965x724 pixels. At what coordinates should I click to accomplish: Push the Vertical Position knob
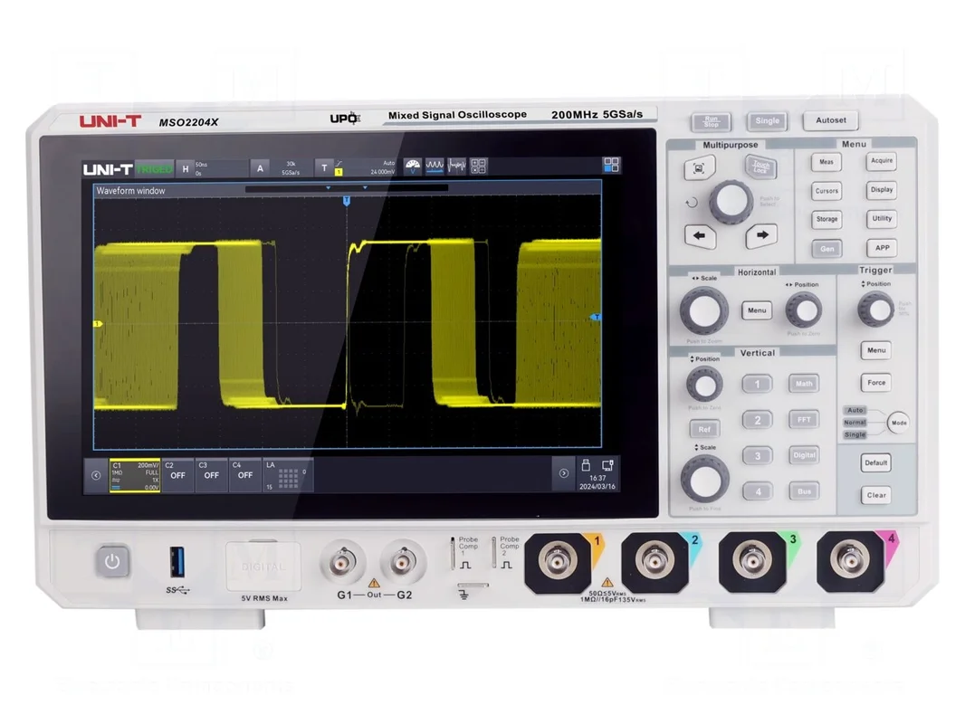tap(704, 385)
